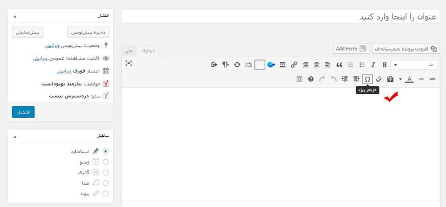Edit visibility via قابلیت مشاهده ویرایش link
The width and height of the screenshot is (446, 207).
(x=40, y=59)
